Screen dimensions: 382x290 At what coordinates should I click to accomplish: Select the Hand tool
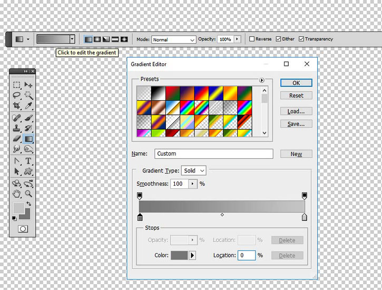pos(16,194)
